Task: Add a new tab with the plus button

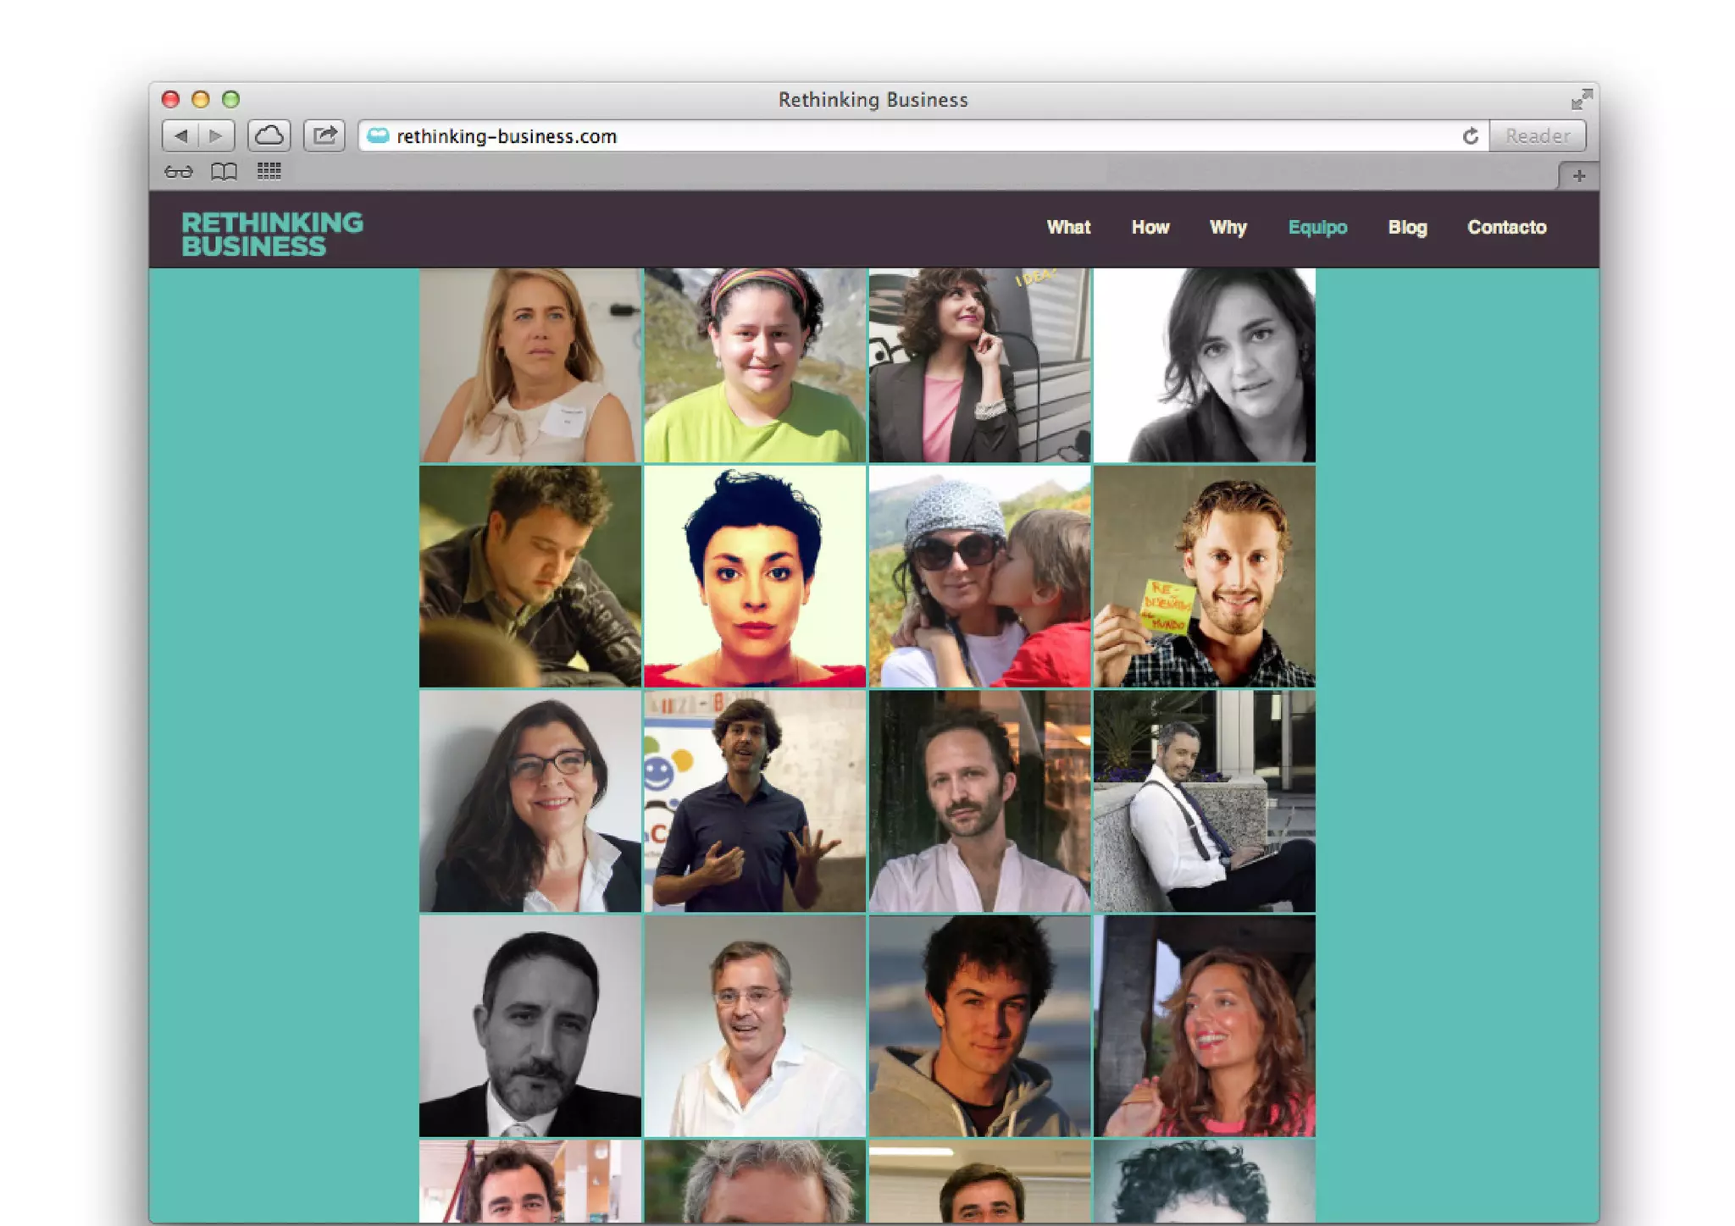Action: pos(1579,176)
